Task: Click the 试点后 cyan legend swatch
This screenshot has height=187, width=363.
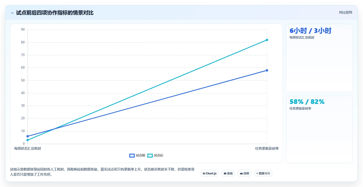Action: coord(150,155)
